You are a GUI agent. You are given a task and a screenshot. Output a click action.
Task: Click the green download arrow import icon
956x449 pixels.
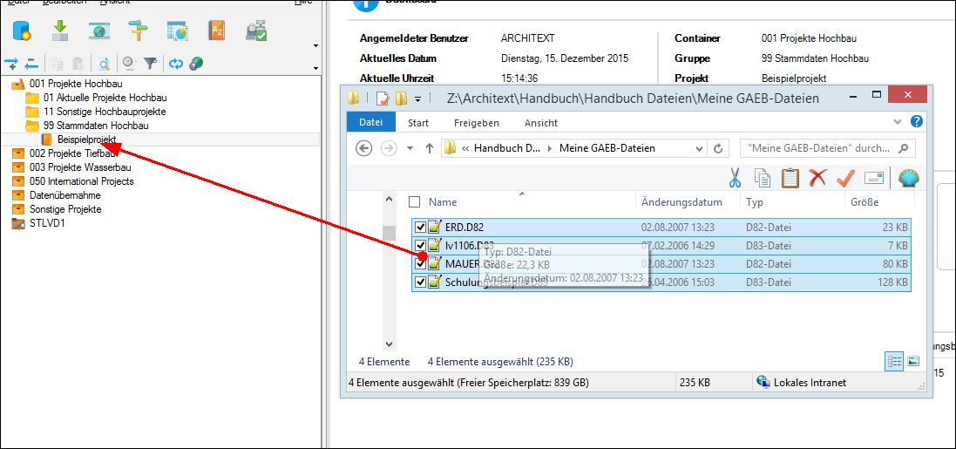point(60,31)
